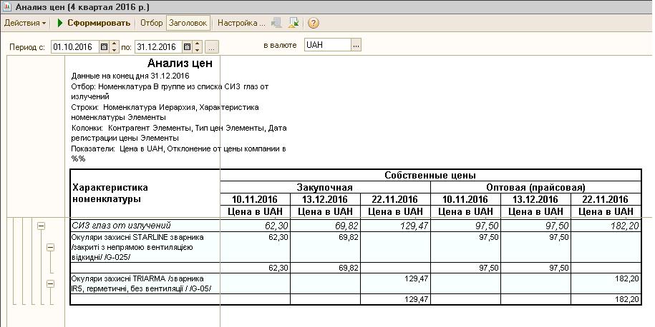Click the period selection ellipsis button
This screenshot has width=655, height=327.
click(x=212, y=47)
